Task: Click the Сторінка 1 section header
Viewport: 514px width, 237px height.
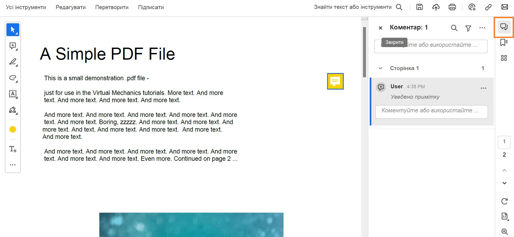Action: [432, 68]
